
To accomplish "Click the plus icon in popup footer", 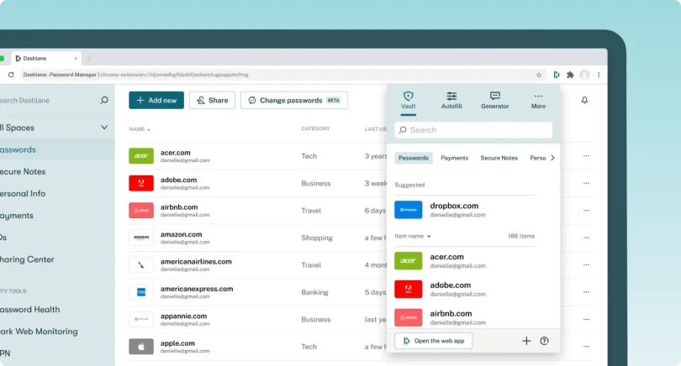I will click(526, 341).
